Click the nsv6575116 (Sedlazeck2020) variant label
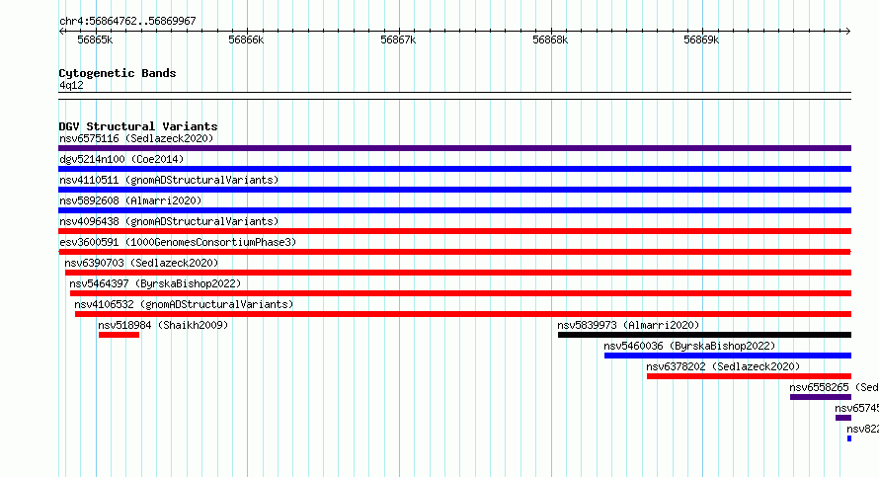This screenshot has height=477, width=879. (136, 138)
